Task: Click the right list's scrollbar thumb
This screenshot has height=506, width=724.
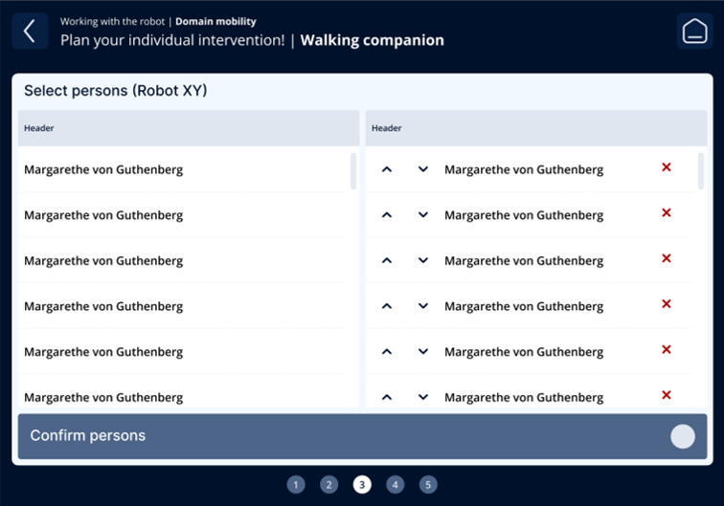Action: (x=701, y=171)
